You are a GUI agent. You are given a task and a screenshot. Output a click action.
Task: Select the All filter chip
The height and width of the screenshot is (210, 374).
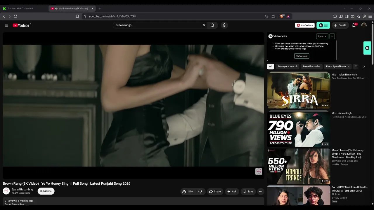coord(271,66)
